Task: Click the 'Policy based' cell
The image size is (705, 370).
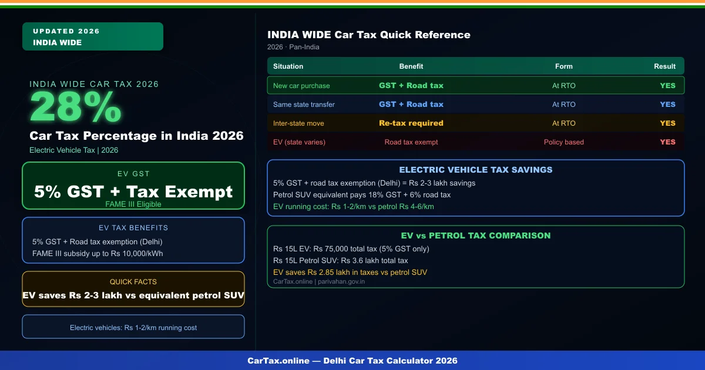Action: pos(564,142)
